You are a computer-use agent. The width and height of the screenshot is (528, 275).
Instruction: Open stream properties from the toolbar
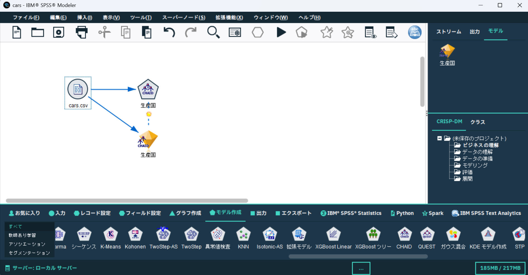(235, 32)
